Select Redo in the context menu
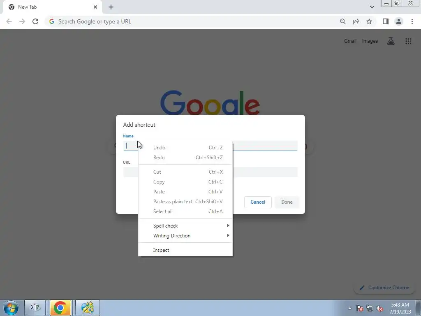This screenshot has width=421, height=316. pyautogui.click(x=185, y=158)
